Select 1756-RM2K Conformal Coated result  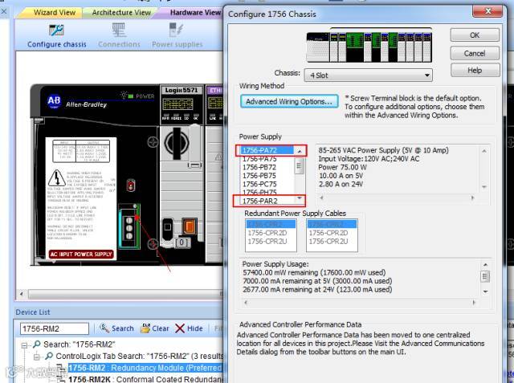tap(145, 379)
